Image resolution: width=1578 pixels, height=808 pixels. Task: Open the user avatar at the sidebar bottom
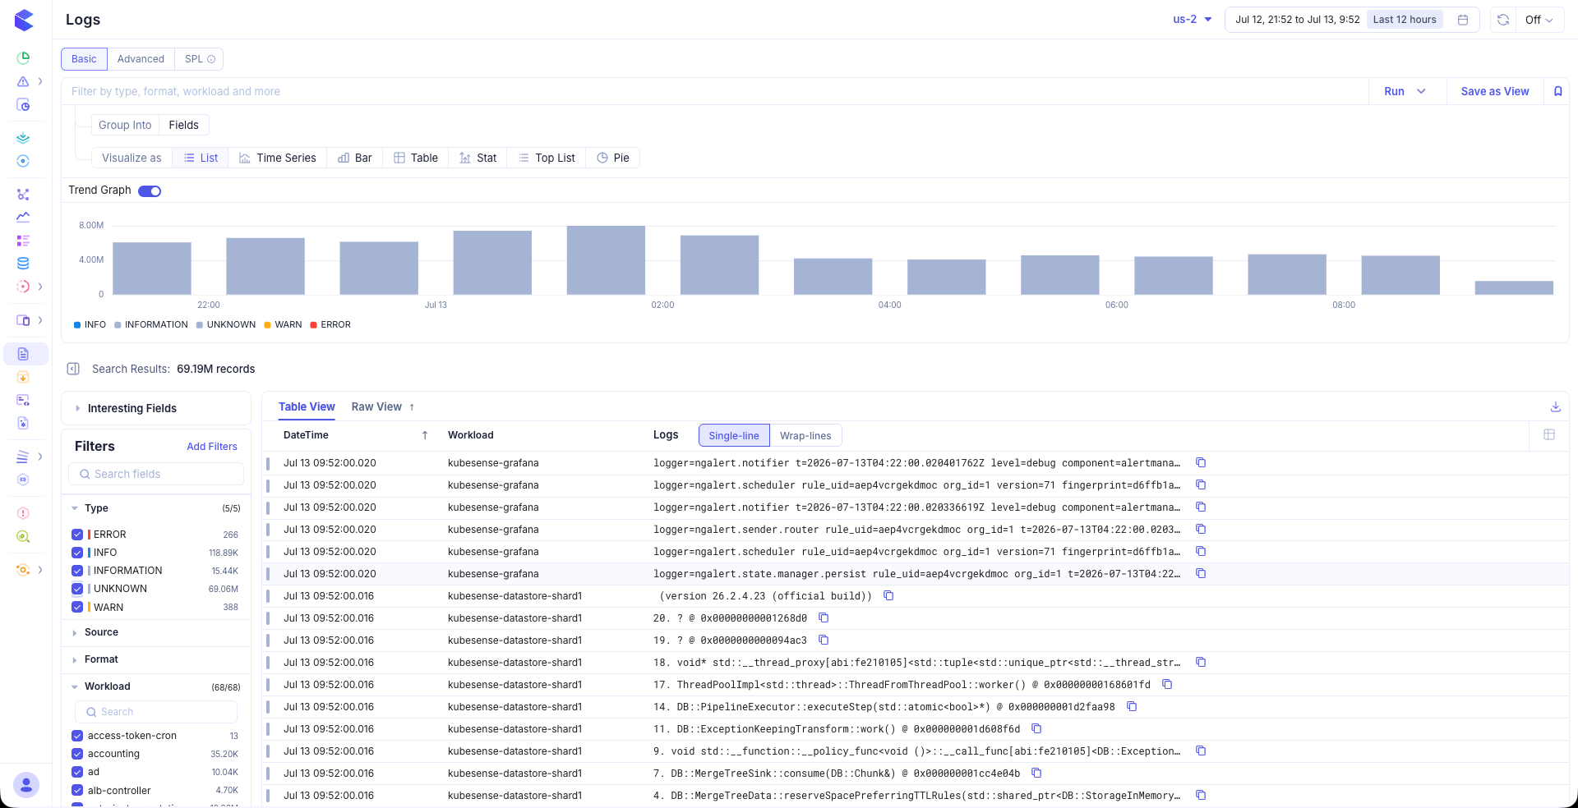(x=26, y=785)
